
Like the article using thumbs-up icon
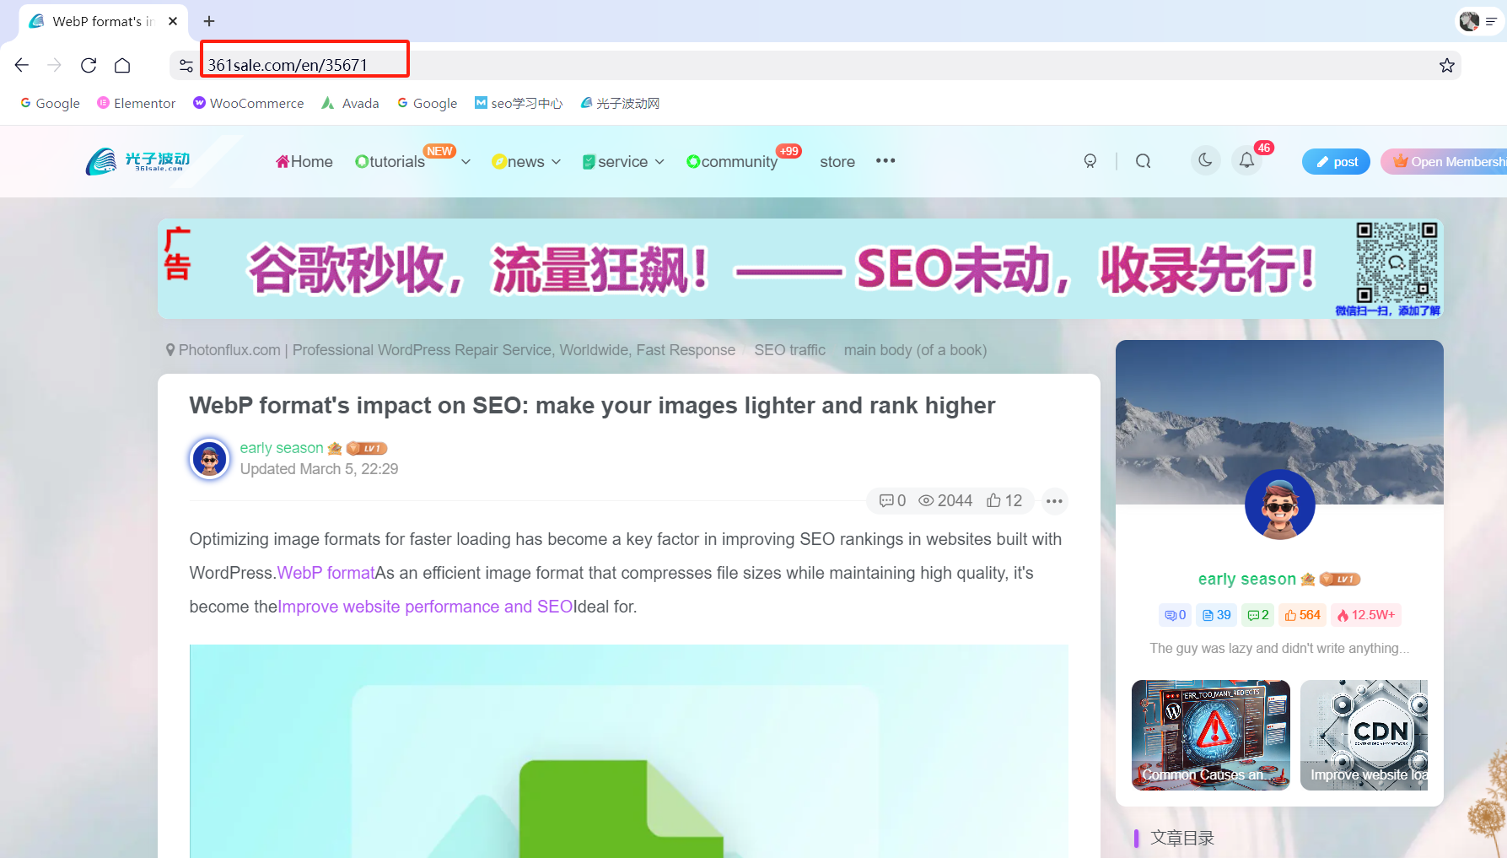point(994,500)
